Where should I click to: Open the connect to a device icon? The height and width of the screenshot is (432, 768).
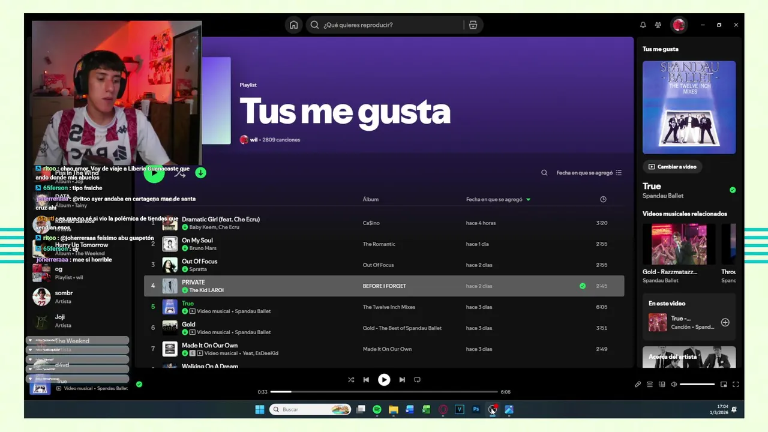(662, 385)
